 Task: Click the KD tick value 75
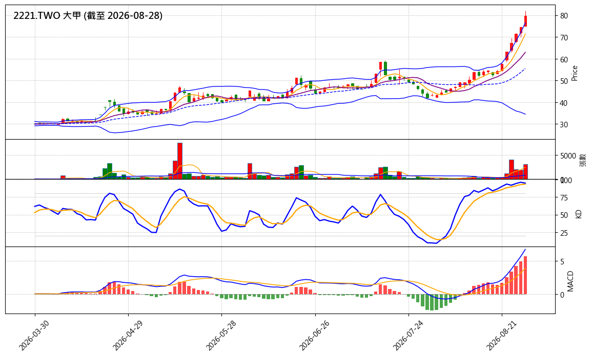pyautogui.click(x=564, y=198)
